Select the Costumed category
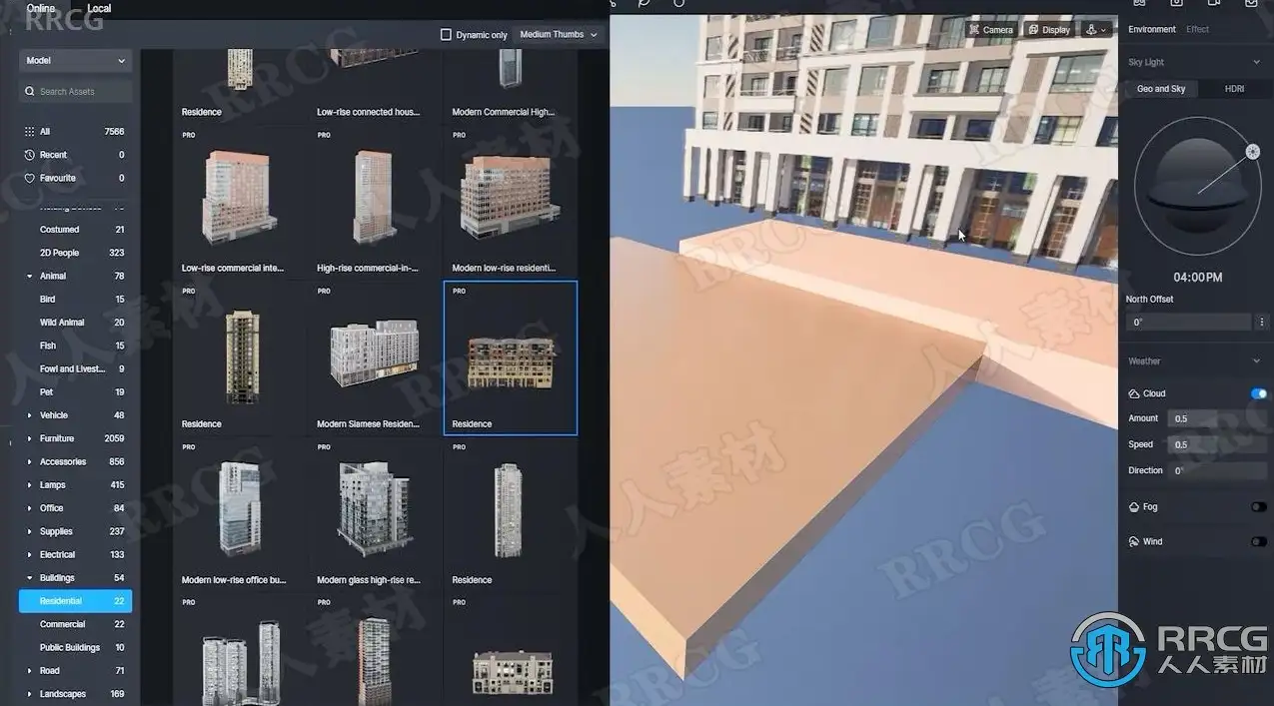 [75, 230]
